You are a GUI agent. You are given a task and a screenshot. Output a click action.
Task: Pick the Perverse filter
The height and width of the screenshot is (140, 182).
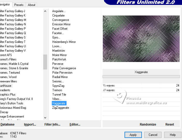click(58, 64)
